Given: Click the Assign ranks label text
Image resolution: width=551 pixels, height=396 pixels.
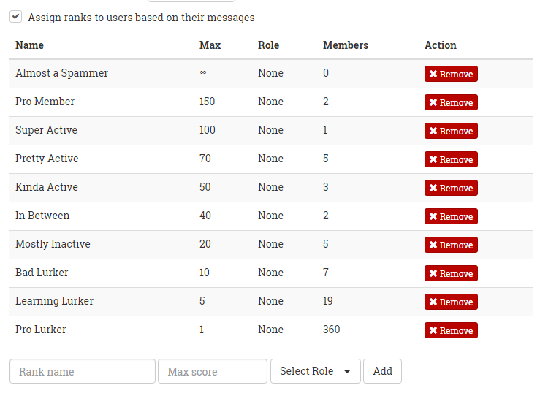Looking at the screenshot, I should (x=141, y=18).
